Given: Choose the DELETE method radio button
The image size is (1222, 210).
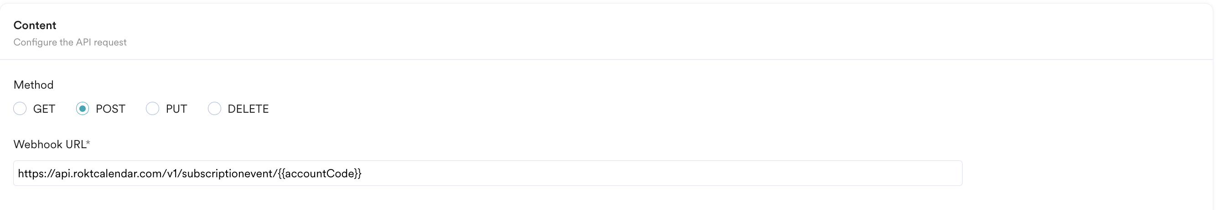Looking at the screenshot, I should 214,109.
